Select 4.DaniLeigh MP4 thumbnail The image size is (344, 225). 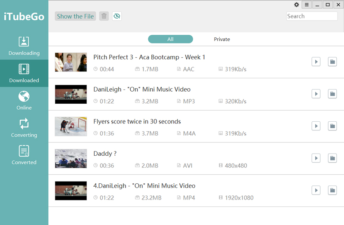point(71,191)
